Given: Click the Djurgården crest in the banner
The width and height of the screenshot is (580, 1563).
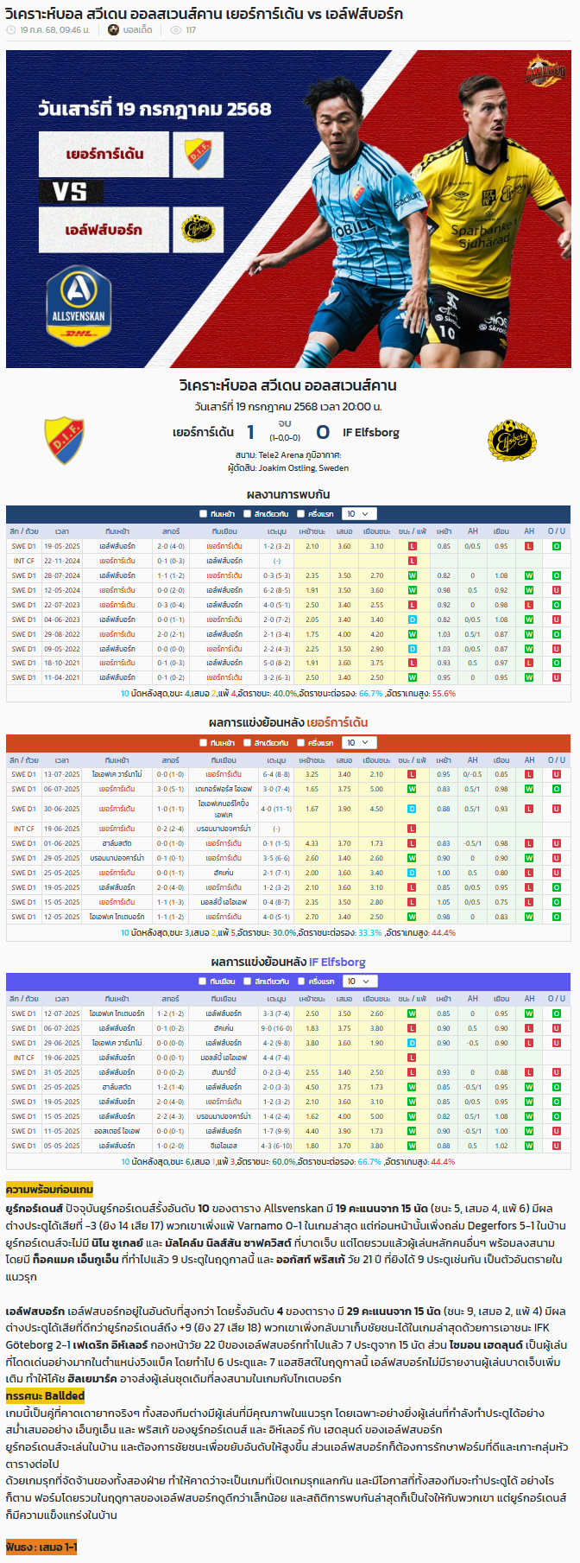Looking at the screenshot, I should (x=198, y=154).
